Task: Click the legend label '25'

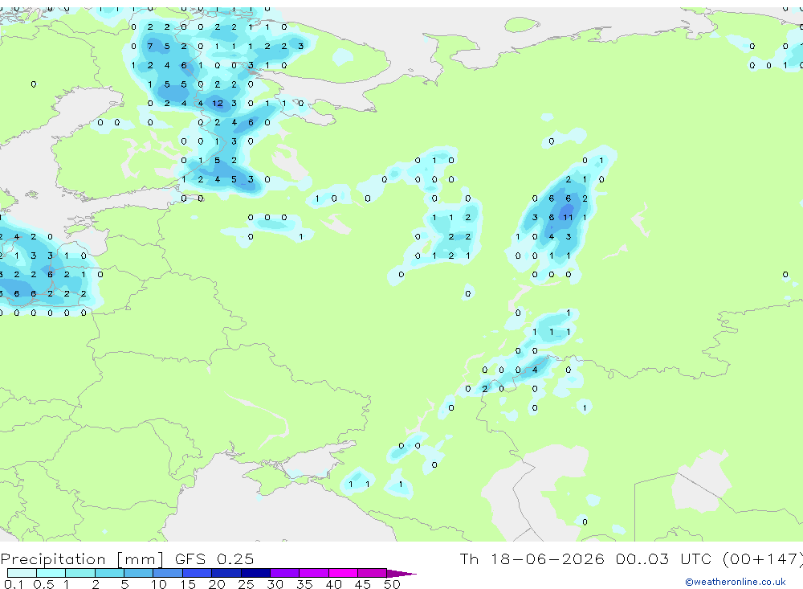Action: [x=247, y=584]
